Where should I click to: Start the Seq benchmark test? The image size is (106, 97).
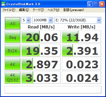coord(13,37)
